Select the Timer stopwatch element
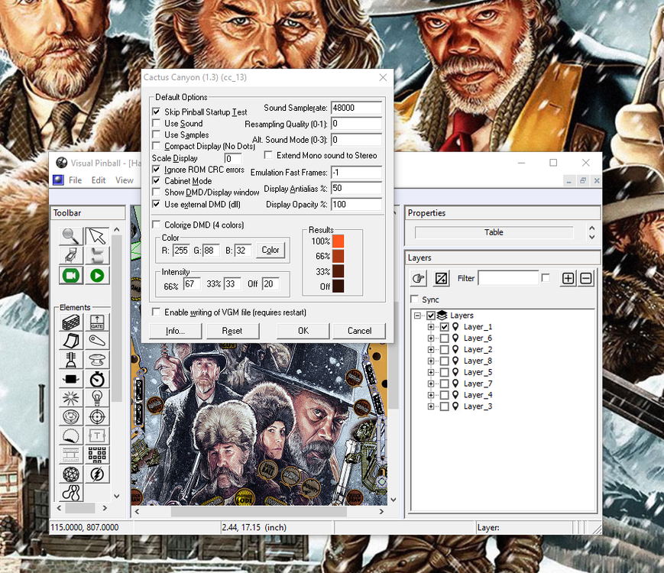 (97, 379)
